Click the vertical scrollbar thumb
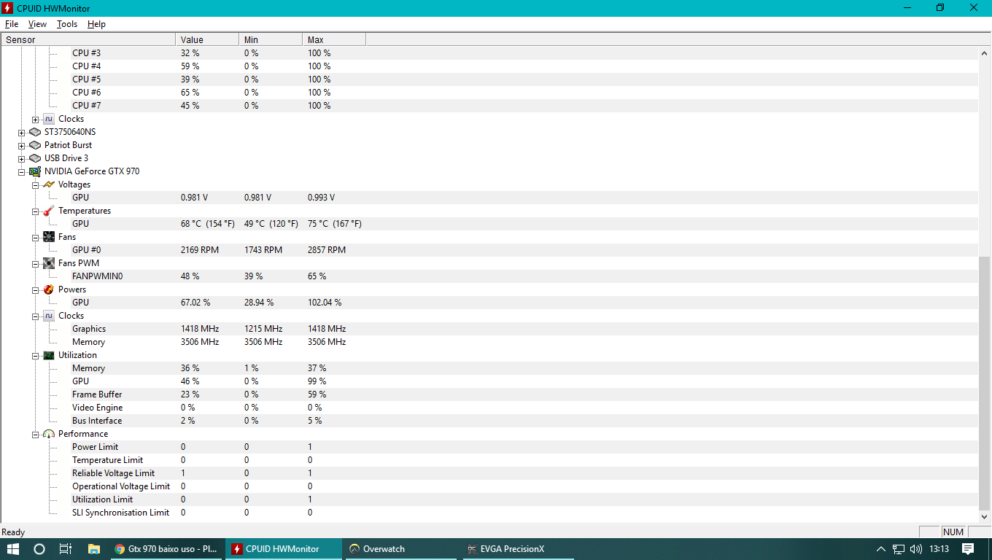992x560 pixels. point(985,383)
